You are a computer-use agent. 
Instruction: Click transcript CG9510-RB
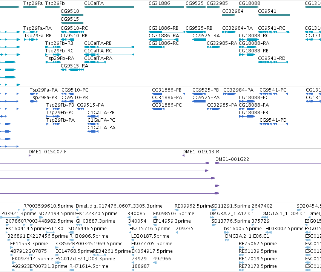[67, 40]
